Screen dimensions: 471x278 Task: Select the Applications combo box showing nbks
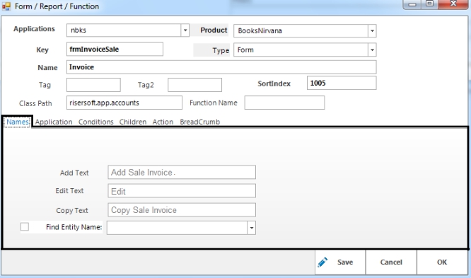tap(128, 30)
